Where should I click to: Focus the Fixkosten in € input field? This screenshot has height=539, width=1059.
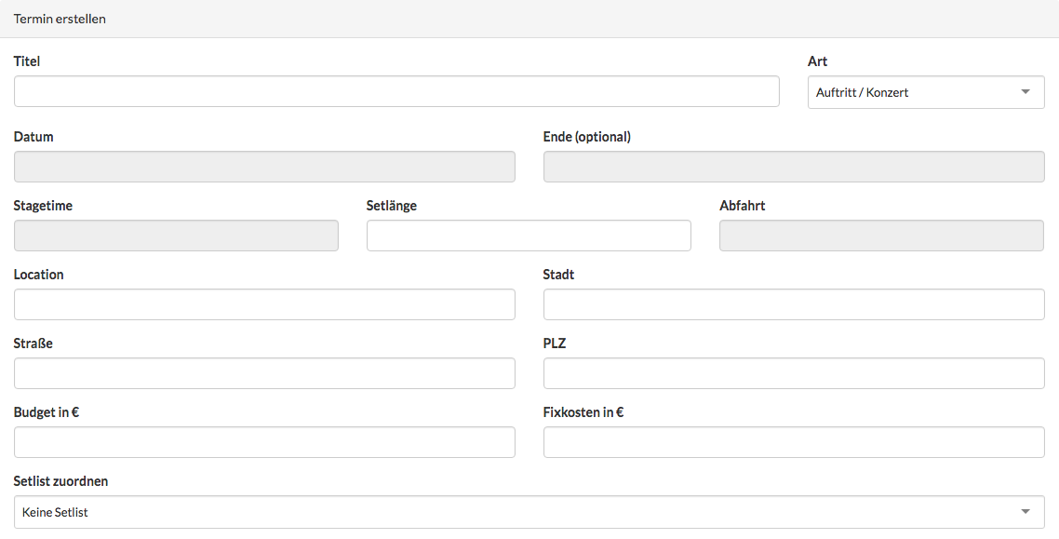[x=793, y=442]
